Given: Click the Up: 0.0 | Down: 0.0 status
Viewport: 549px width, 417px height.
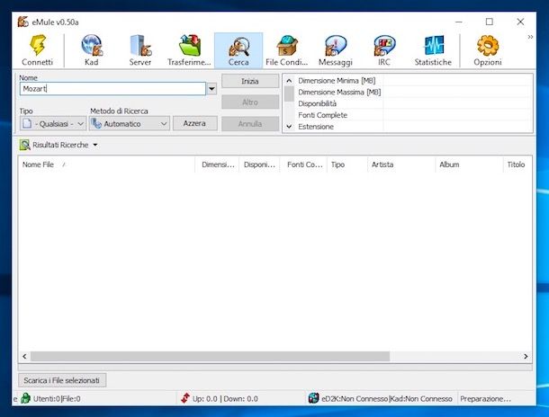Looking at the screenshot, I should (225, 399).
